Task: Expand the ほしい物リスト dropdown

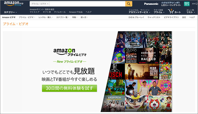Action: tap(191, 11)
